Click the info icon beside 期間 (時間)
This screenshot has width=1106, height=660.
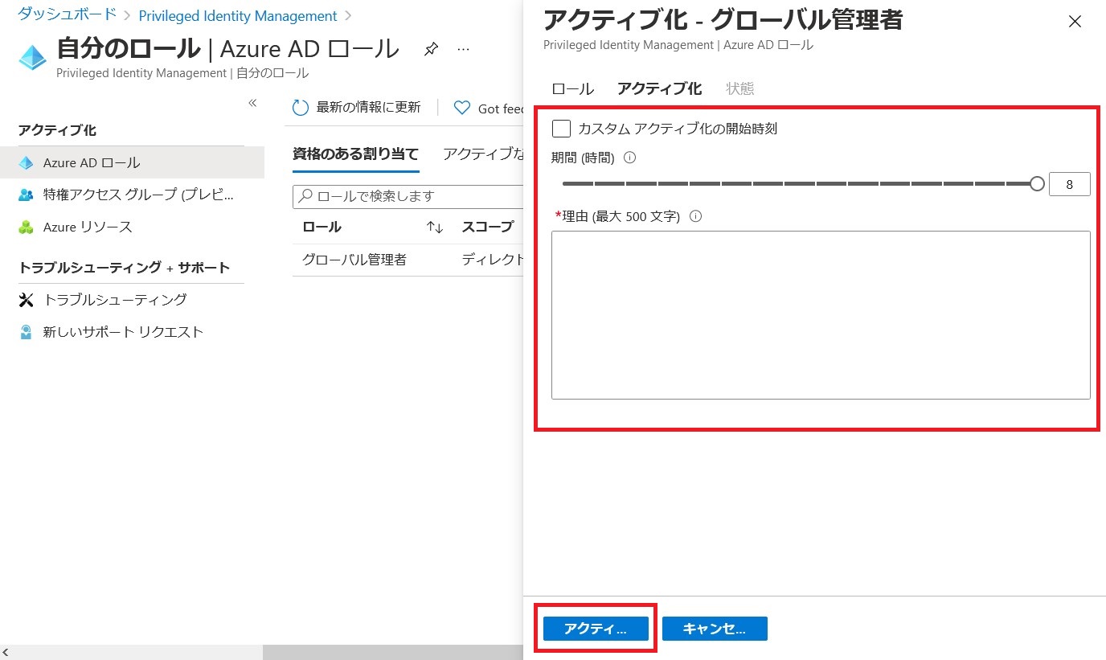[630, 158]
